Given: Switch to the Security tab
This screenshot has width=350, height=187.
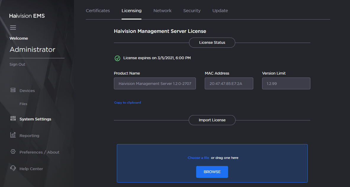Looking at the screenshot, I should [x=192, y=10].
